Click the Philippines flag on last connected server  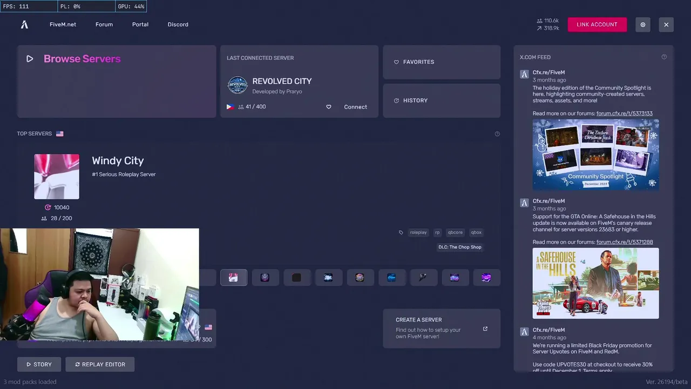tap(231, 107)
